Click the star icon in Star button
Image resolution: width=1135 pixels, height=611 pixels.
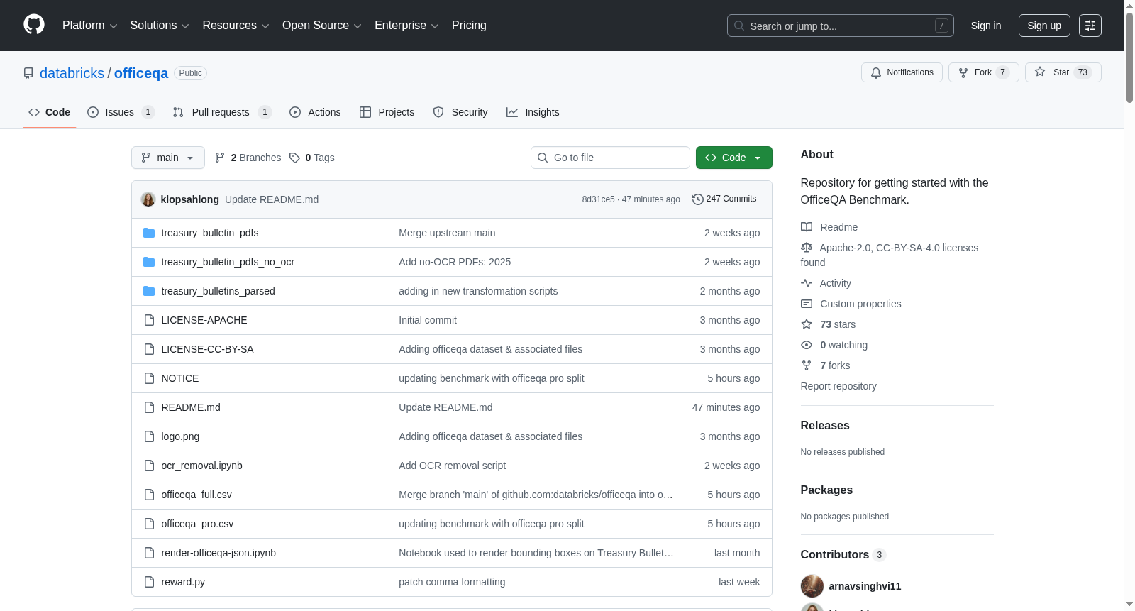click(1040, 72)
